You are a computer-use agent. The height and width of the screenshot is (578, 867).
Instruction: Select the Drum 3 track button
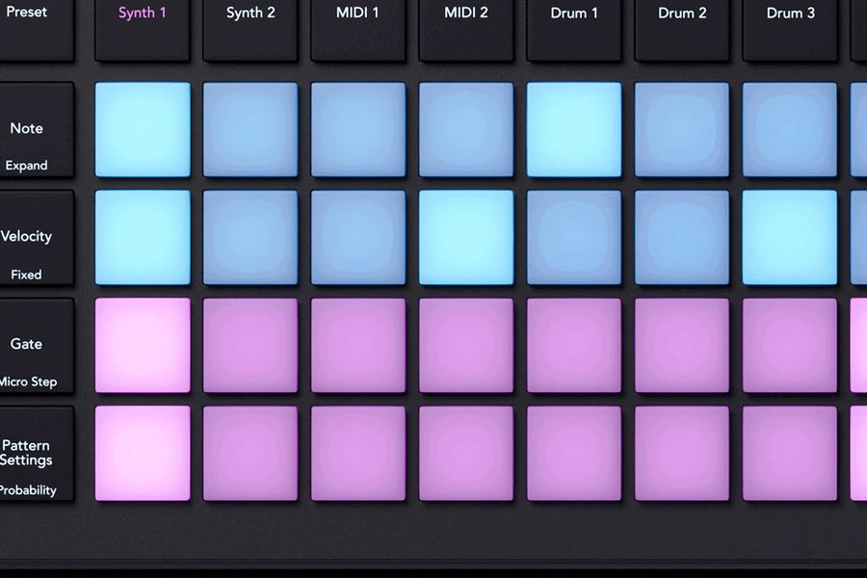tap(789, 29)
